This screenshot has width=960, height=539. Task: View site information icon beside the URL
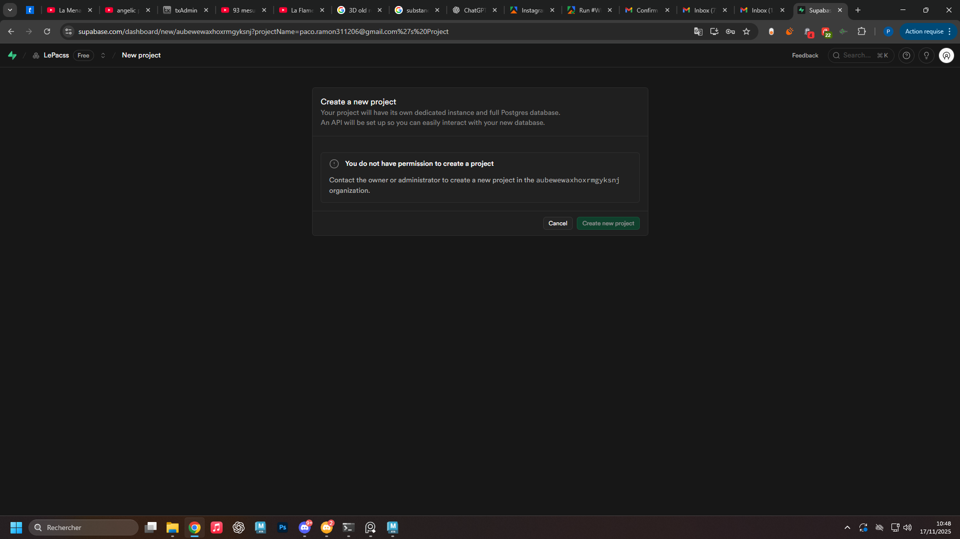point(69,31)
